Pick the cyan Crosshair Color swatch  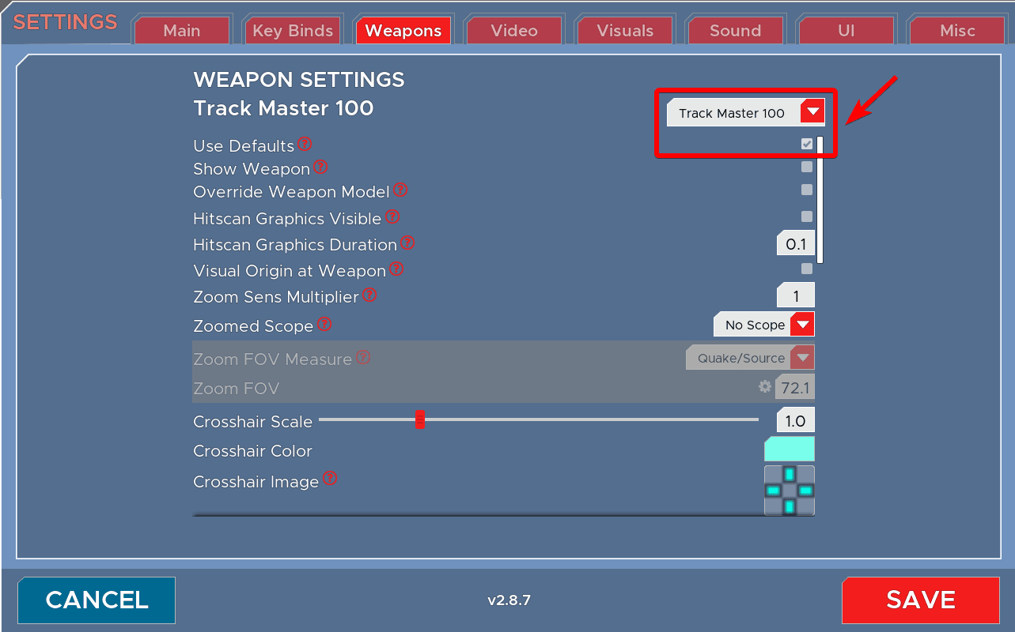[789, 450]
